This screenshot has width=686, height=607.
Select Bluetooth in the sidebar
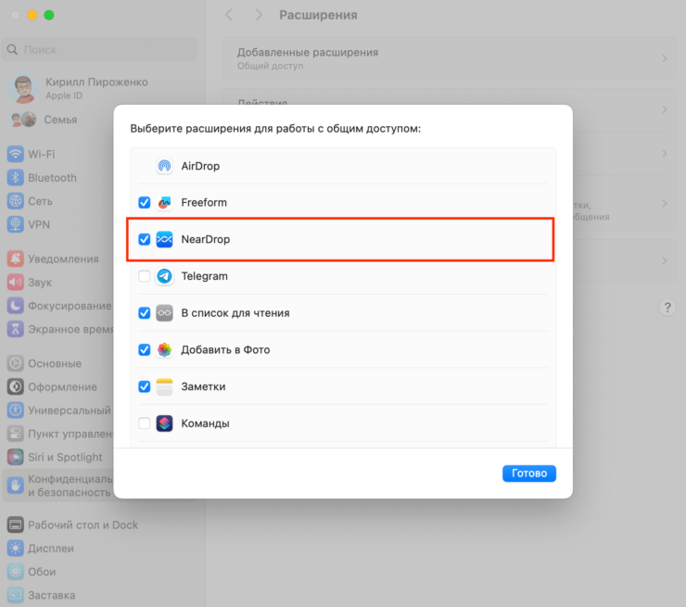pyautogui.click(x=52, y=177)
